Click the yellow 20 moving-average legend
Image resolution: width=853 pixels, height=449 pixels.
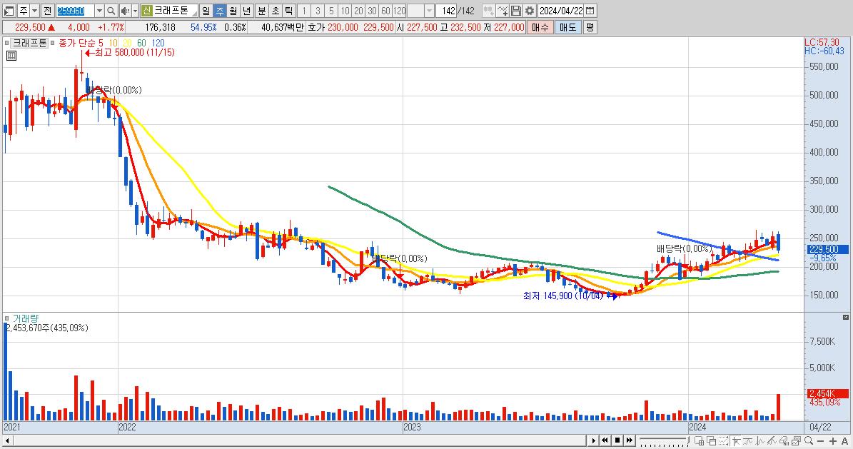(127, 43)
